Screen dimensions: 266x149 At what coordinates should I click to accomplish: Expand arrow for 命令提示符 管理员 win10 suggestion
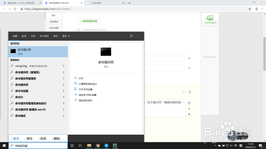(64, 110)
